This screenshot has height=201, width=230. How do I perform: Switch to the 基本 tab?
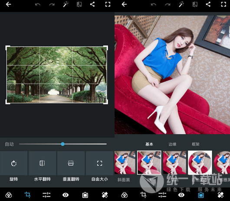pos(149,144)
